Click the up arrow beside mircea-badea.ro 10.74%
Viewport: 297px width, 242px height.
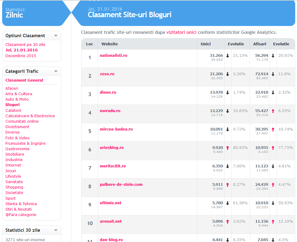273,130
